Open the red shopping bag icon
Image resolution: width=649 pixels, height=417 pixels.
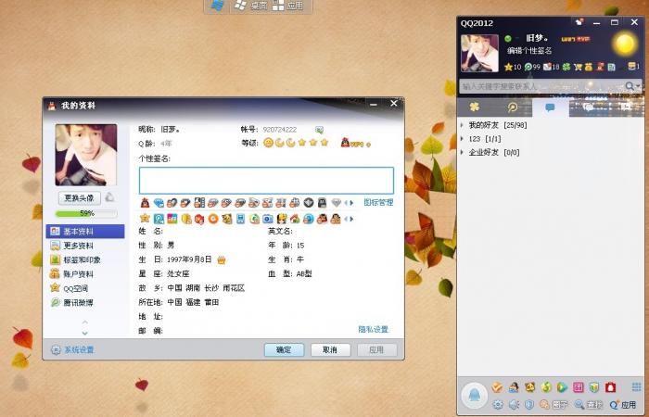tap(610, 387)
